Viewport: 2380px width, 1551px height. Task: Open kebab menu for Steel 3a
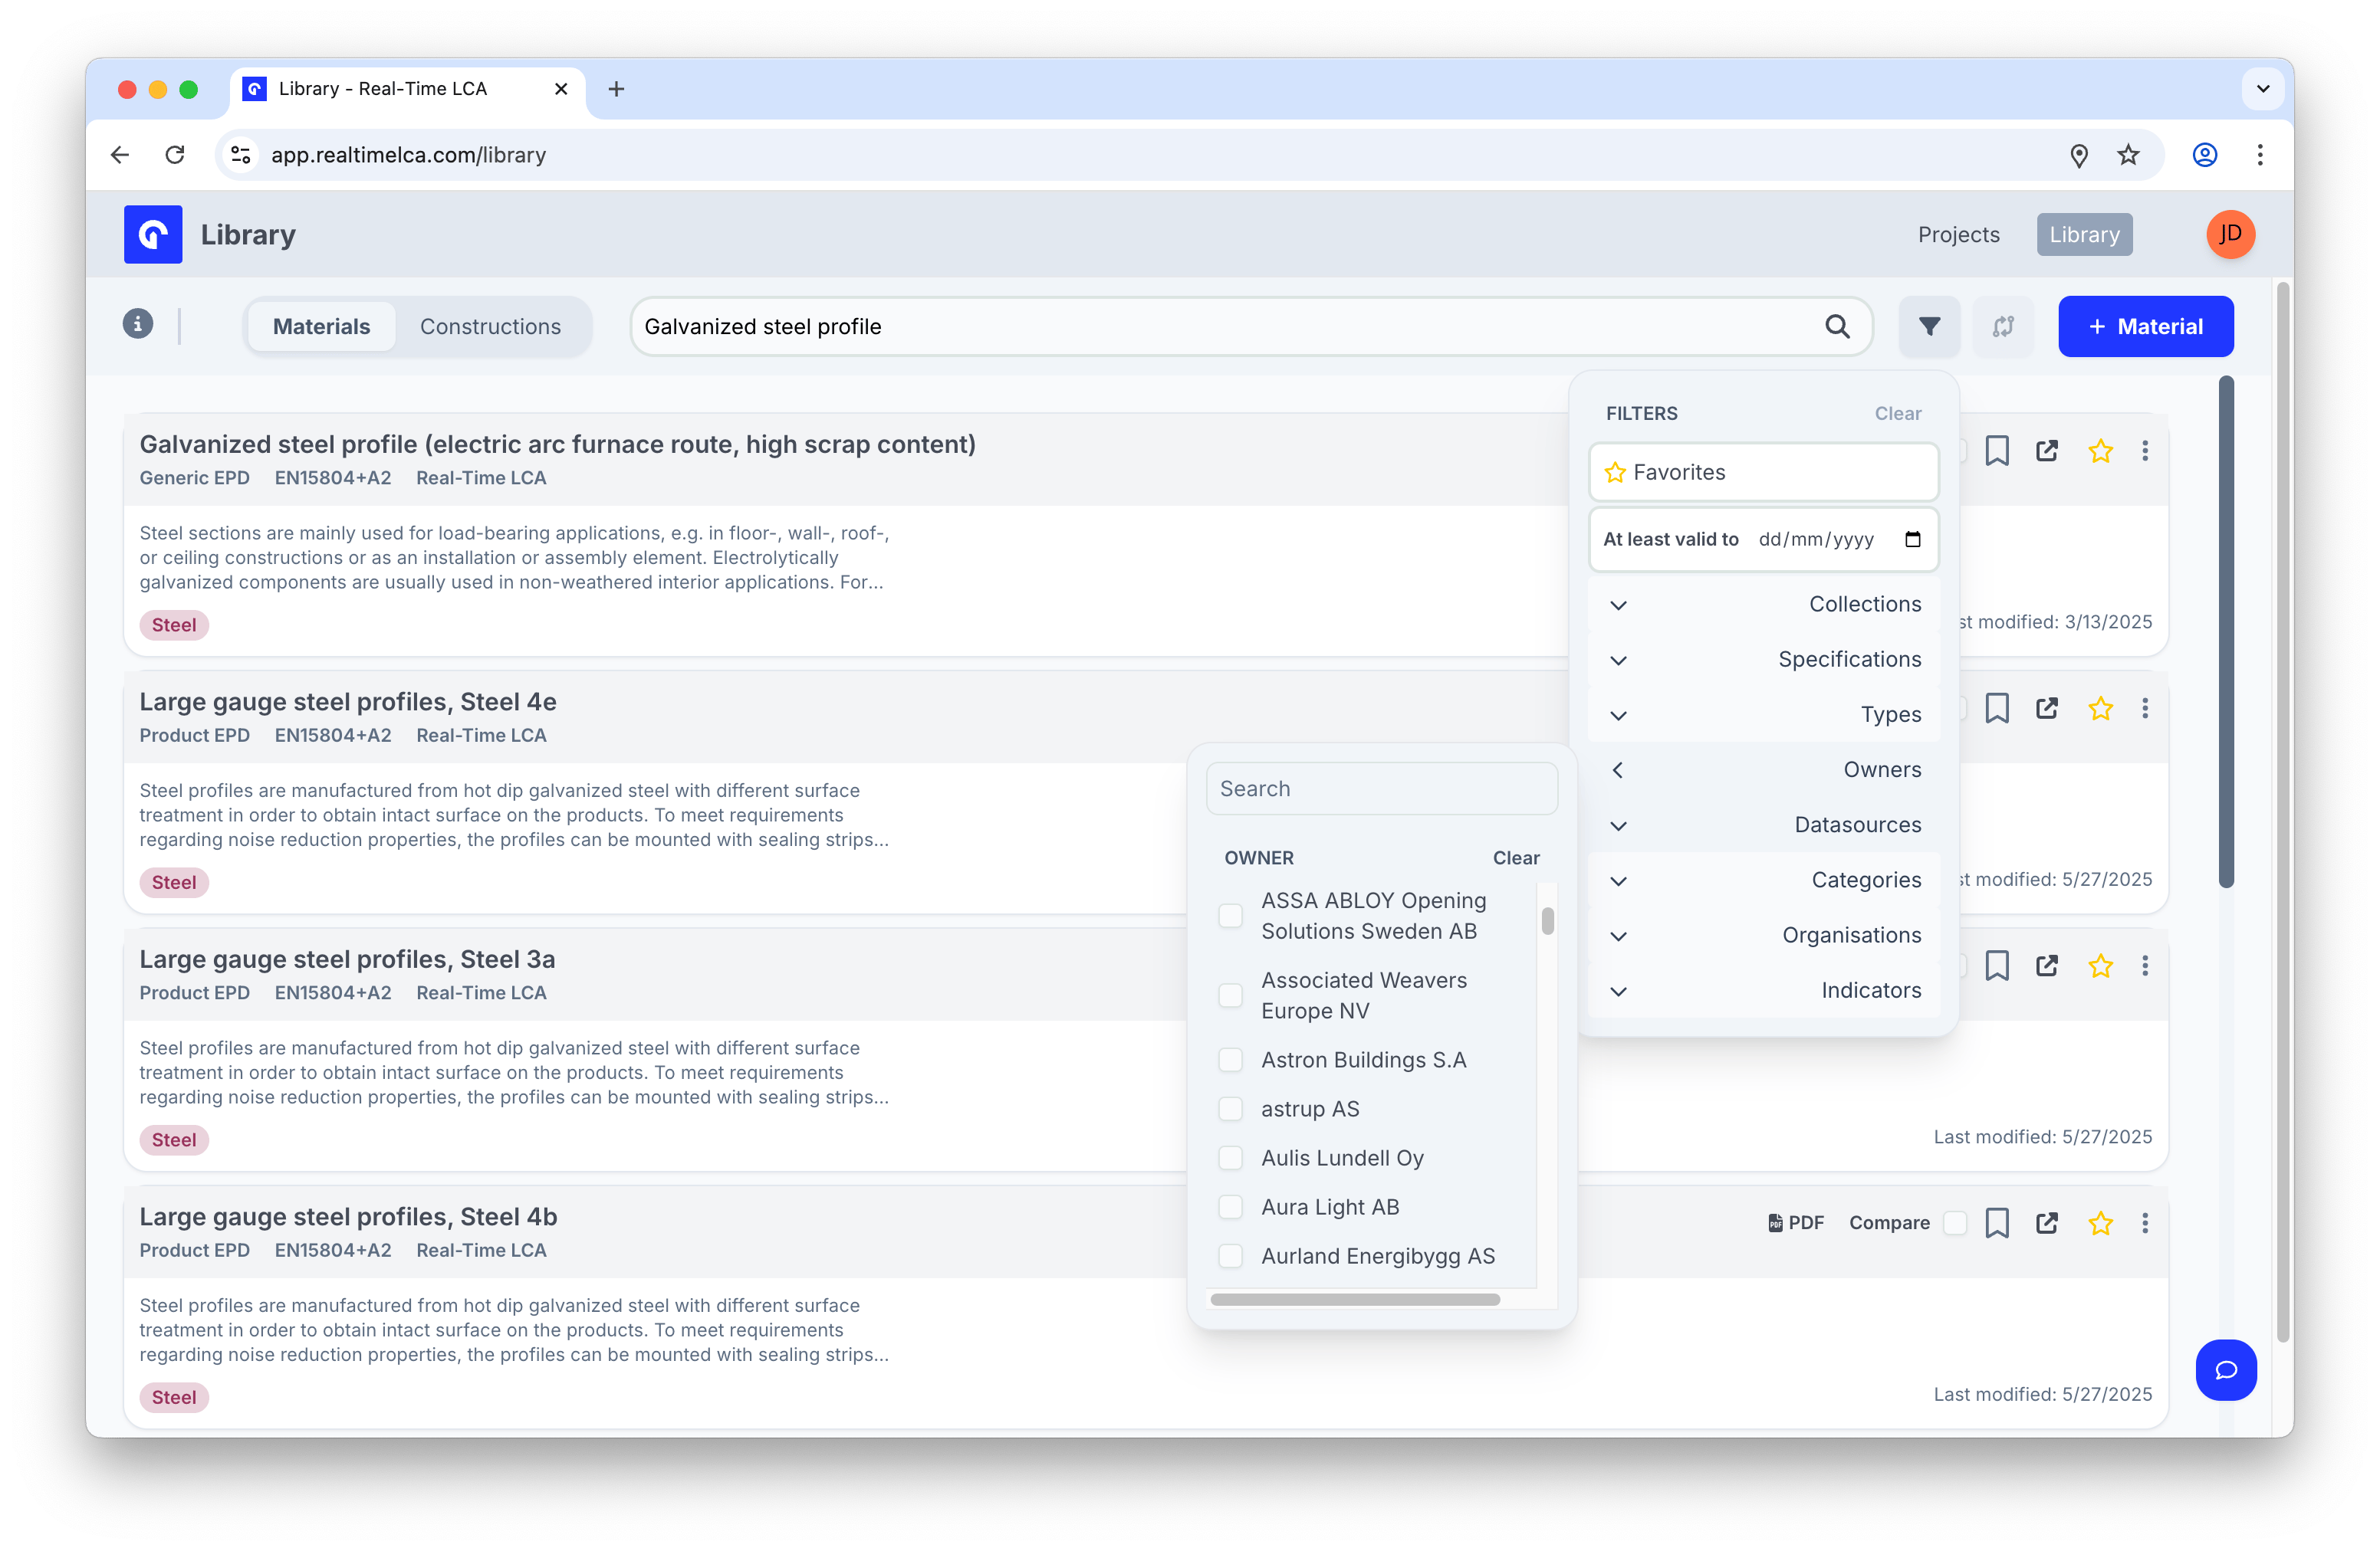(x=2145, y=966)
